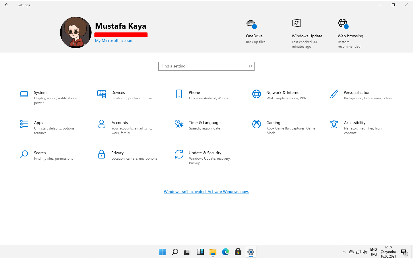Open the clock and date in taskbar
The width and height of the screenshot is (413, 259).
[x=388, y=252]
